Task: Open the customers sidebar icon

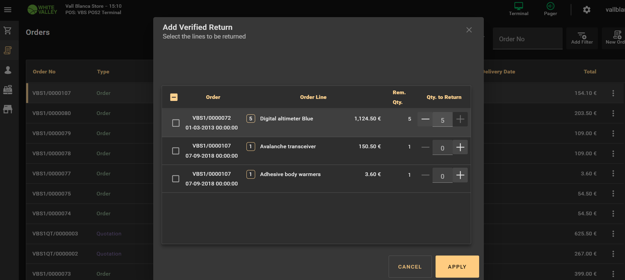Action: point(8,70)
